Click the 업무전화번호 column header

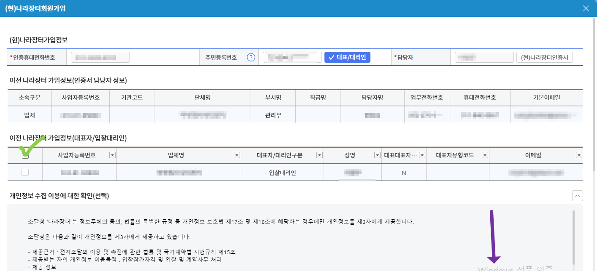427,98
